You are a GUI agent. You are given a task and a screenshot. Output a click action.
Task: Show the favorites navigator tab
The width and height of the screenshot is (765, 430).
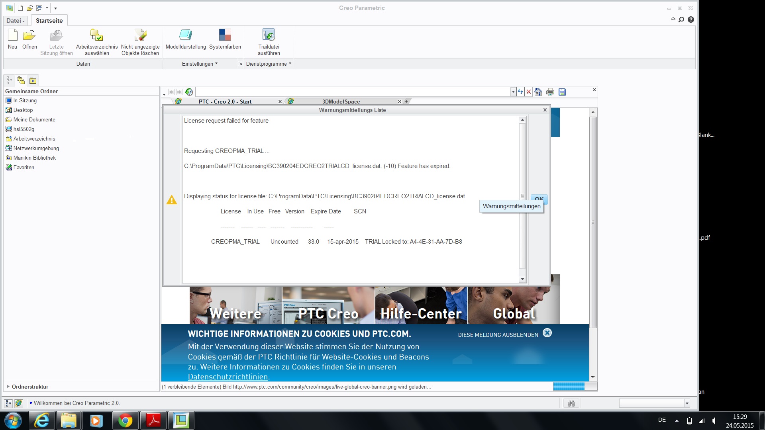pyautogui.click(x=33, y=80)
